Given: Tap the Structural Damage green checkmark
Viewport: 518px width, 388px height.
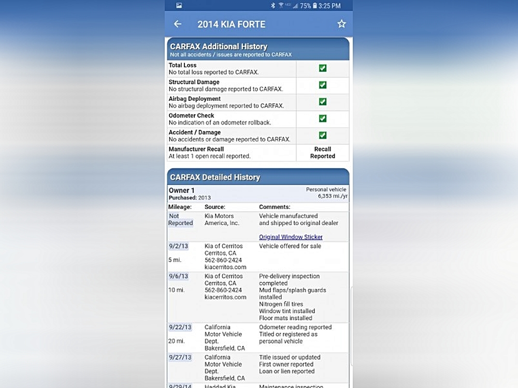Looking at the screenshot, I should 322,85.
